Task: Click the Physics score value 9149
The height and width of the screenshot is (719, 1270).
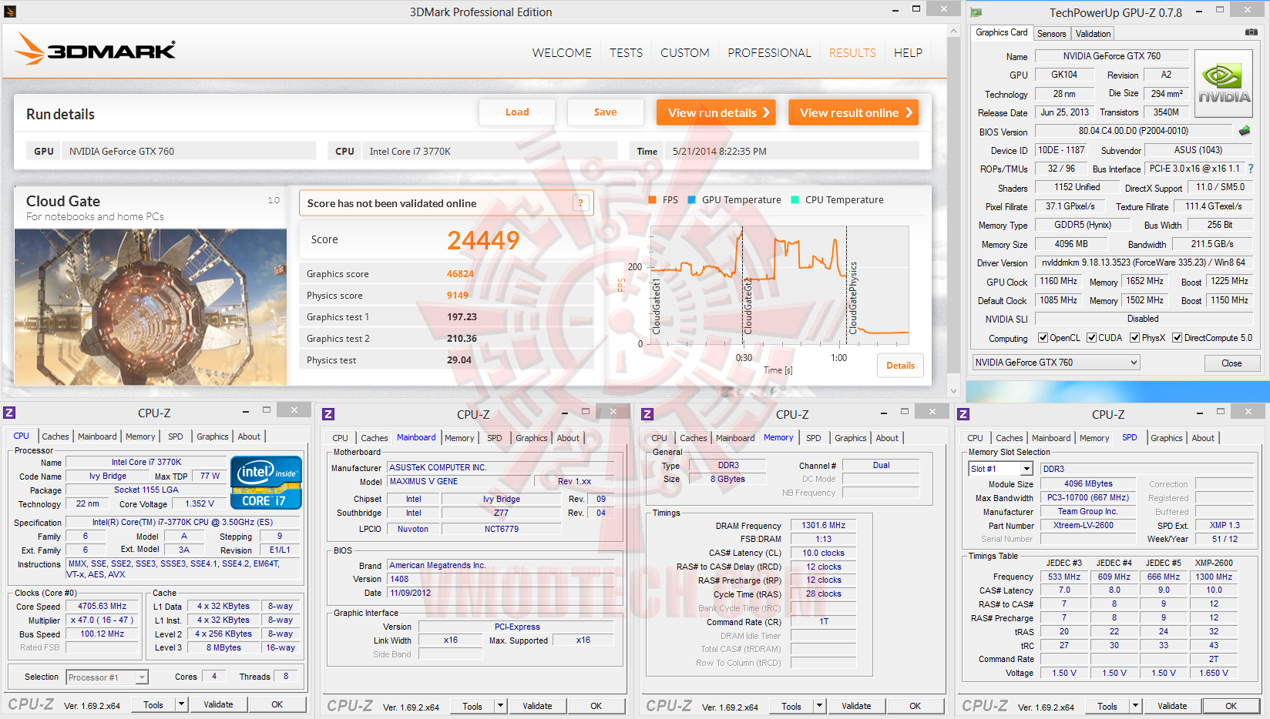Action: pos(458,296)
